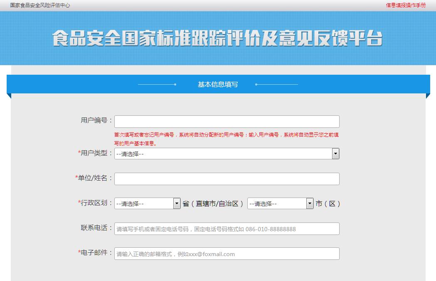436x281 pixels.
Task: Click into the 单位/姓名 text box
Action: pyautogui.click(x=227, y=179)
